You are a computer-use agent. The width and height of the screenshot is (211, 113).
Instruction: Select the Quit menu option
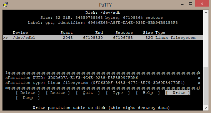click(x=88, y=93)
